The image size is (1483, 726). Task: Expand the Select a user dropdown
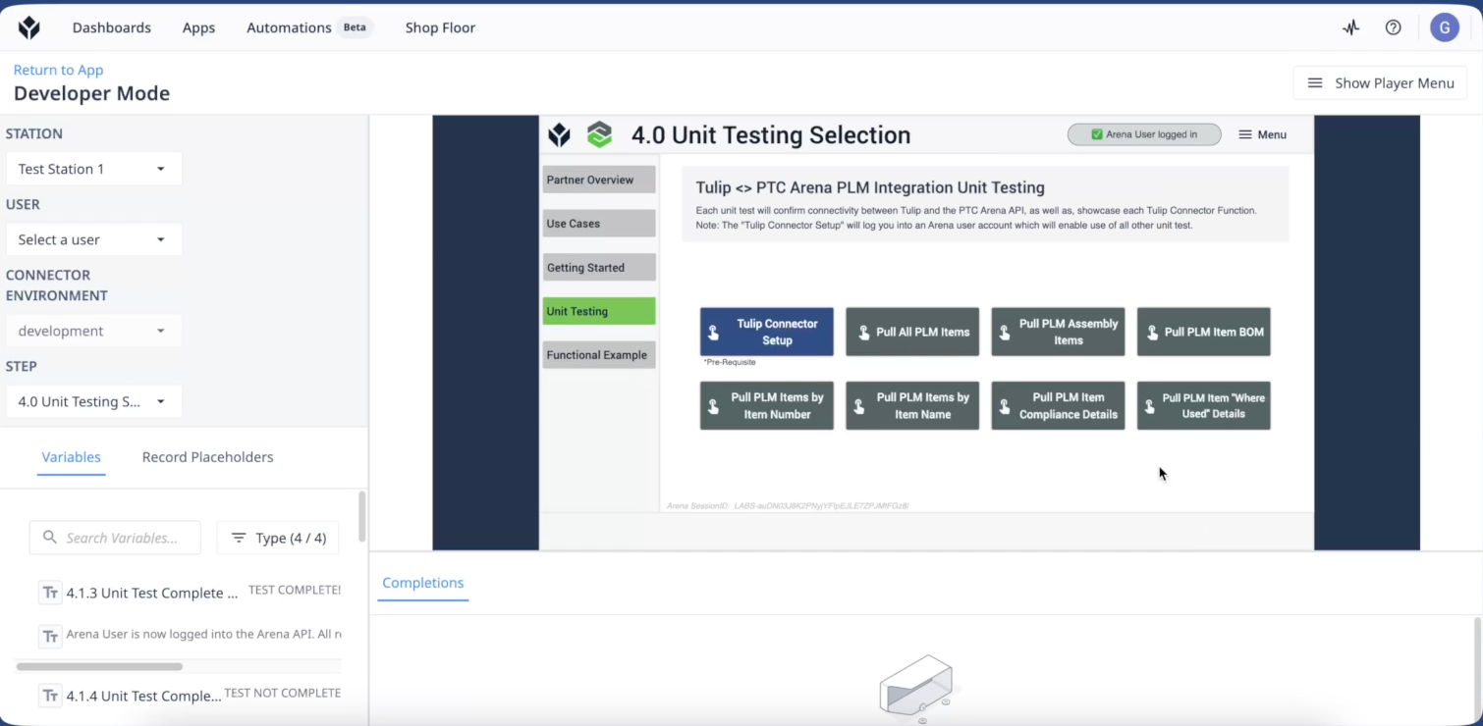tap(93, 239)
